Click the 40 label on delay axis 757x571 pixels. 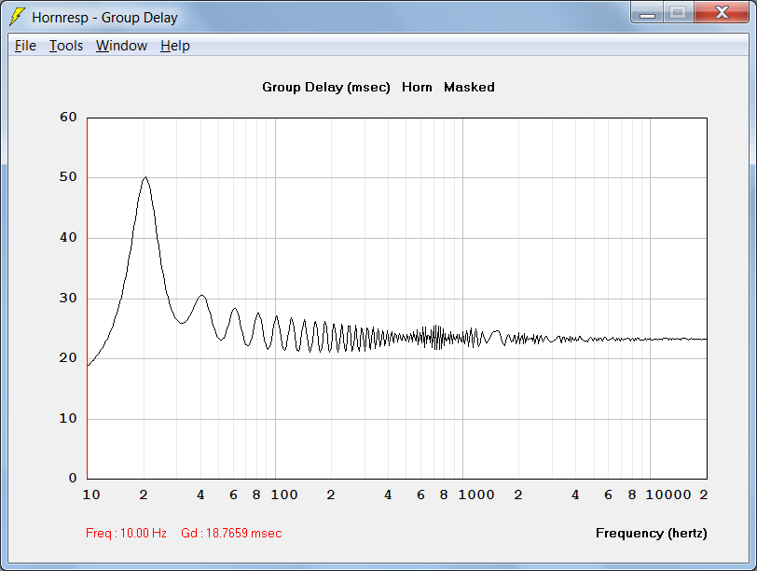[x=68, y=237]
